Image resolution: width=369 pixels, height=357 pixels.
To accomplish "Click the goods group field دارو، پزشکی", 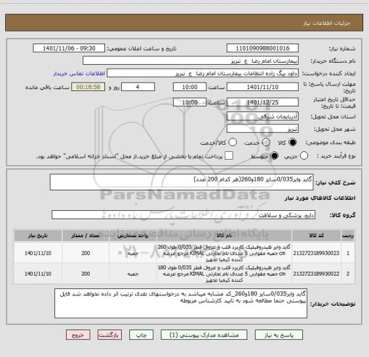I will click(183, 215).
